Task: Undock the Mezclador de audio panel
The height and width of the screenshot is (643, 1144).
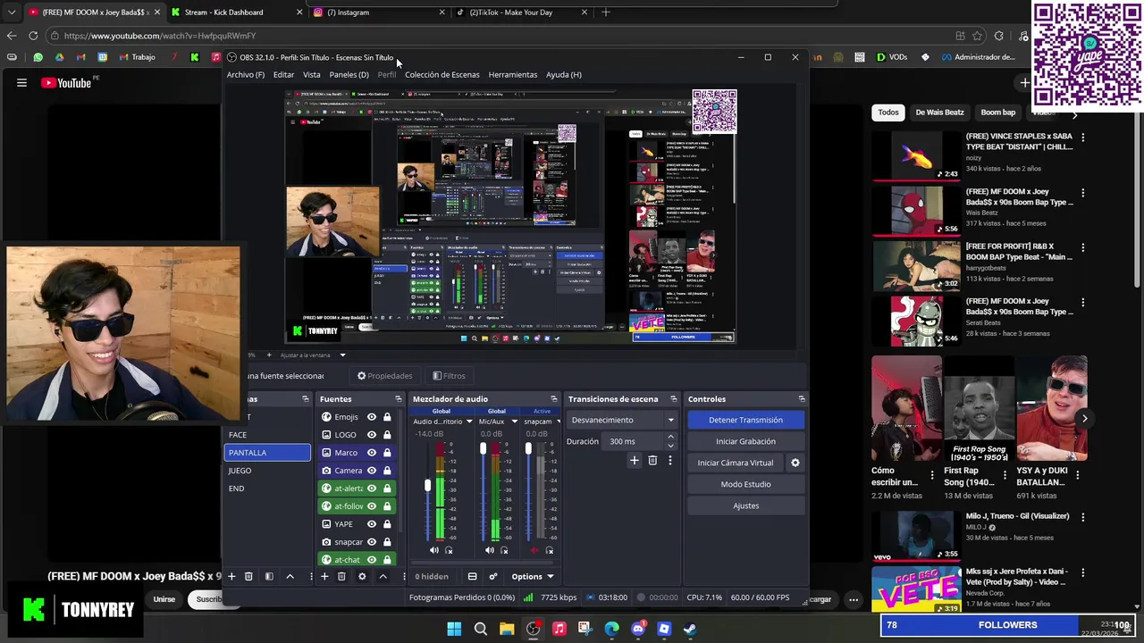Action: [x=553, y=399]
